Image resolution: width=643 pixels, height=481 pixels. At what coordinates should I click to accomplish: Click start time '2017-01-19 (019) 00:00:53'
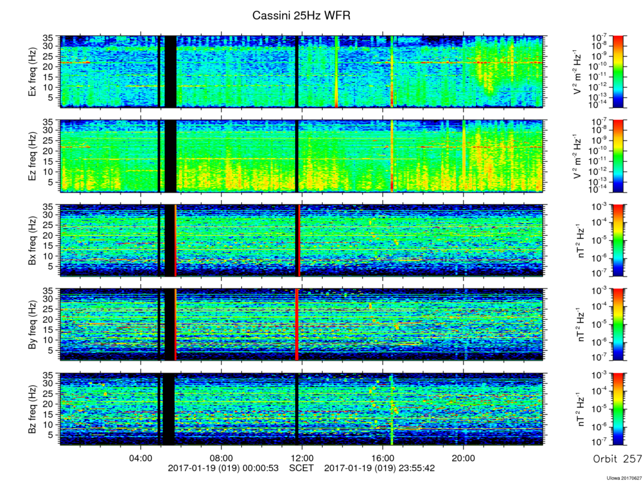223,468
